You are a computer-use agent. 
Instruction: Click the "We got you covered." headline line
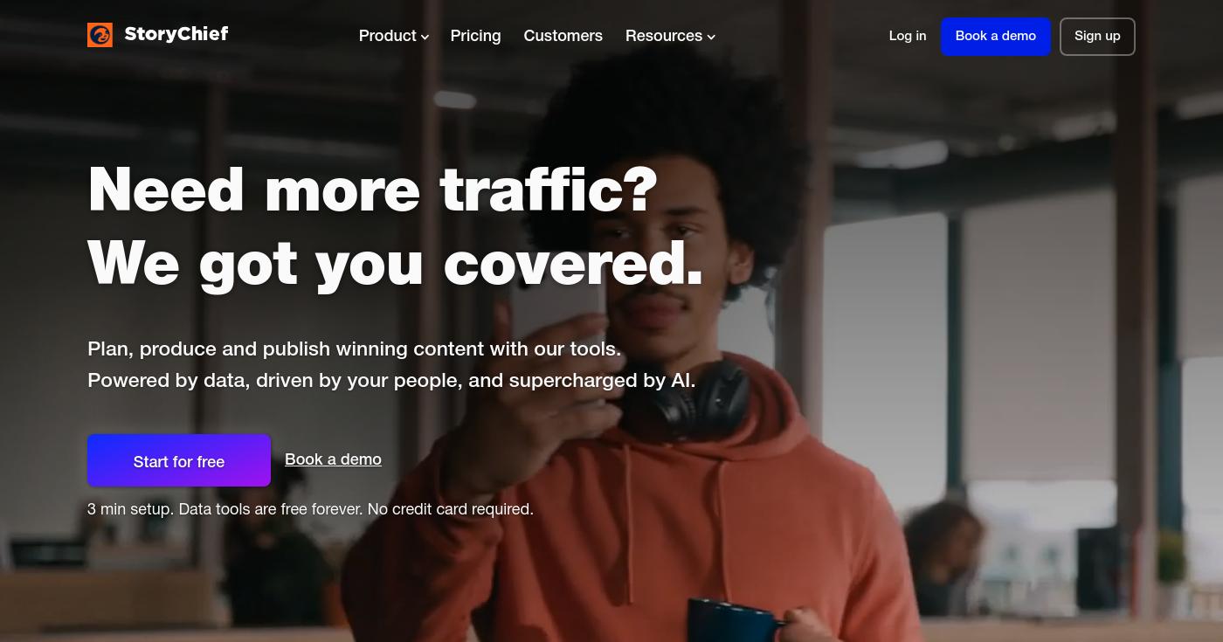pyautogui.click(x=396, y=262)
